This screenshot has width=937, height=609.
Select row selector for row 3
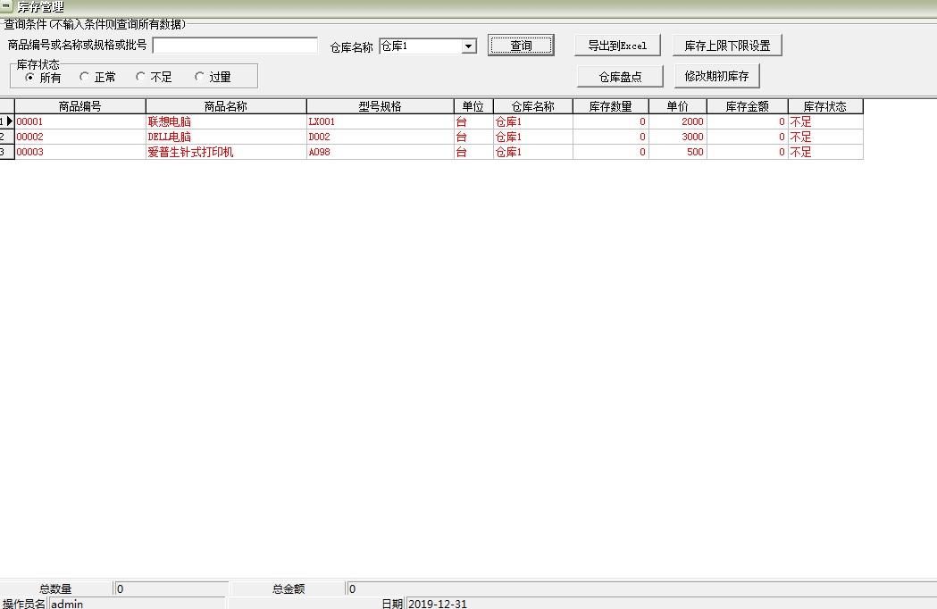point(6,152)
